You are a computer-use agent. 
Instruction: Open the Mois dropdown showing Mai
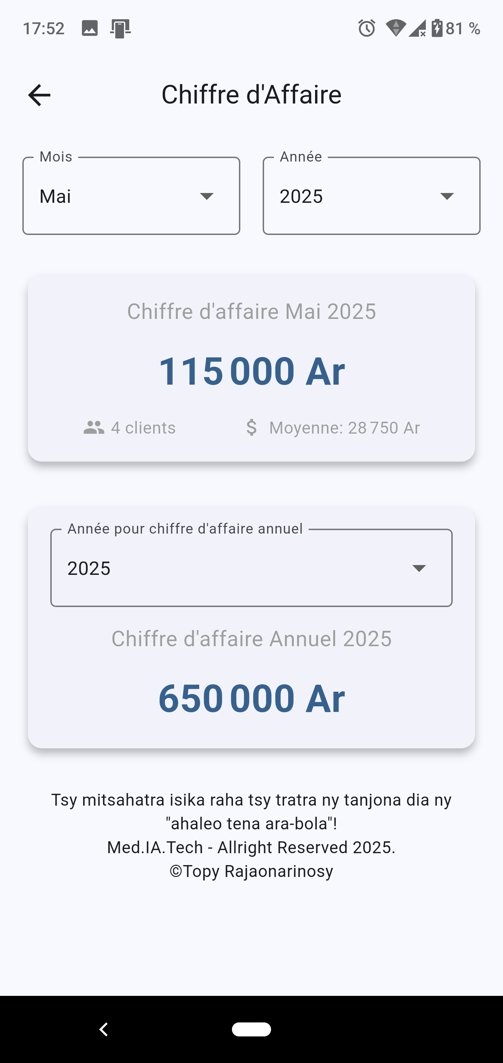pos(131,196)
